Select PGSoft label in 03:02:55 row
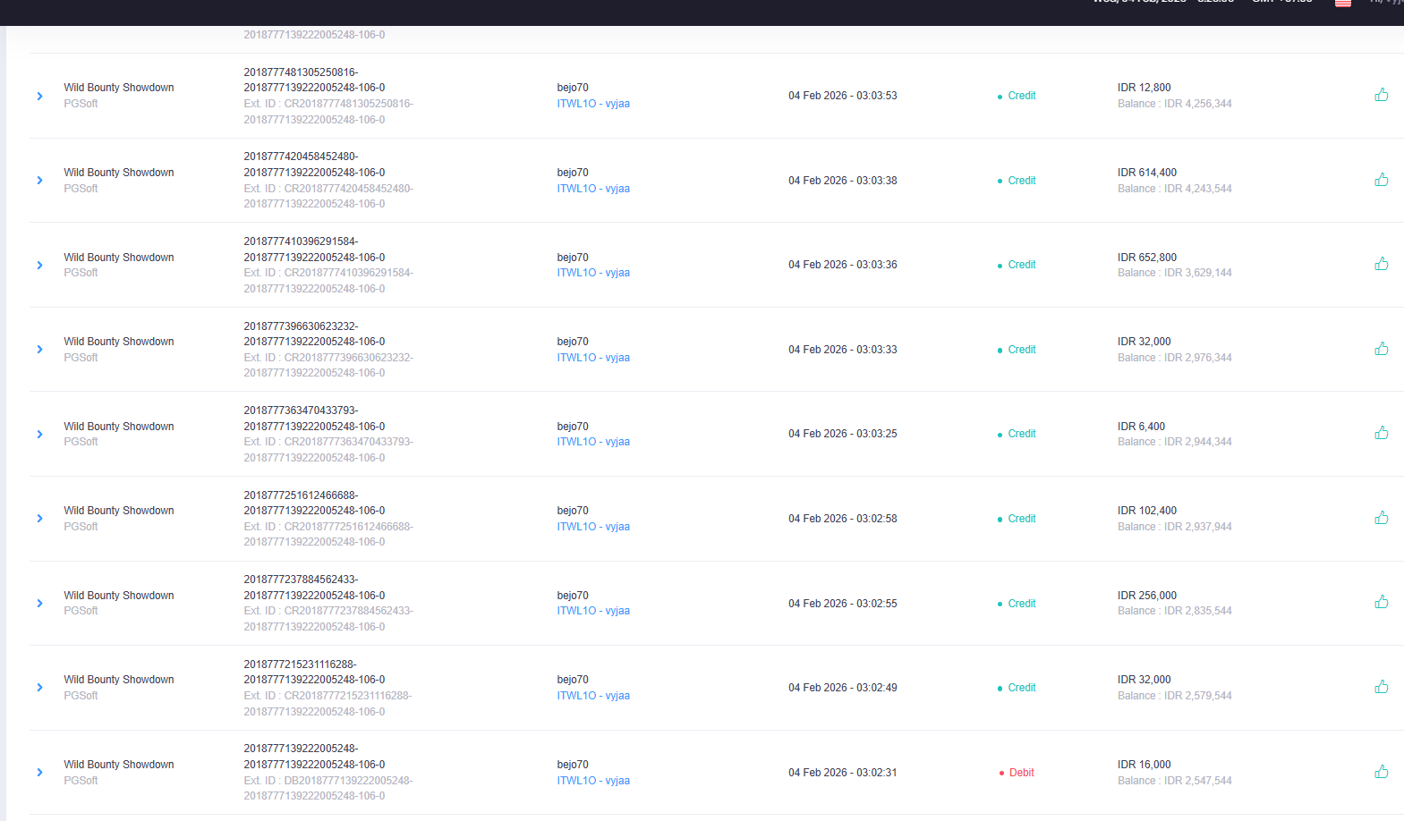Viewport: 1404px width, 821px height. tap(81, 611)
